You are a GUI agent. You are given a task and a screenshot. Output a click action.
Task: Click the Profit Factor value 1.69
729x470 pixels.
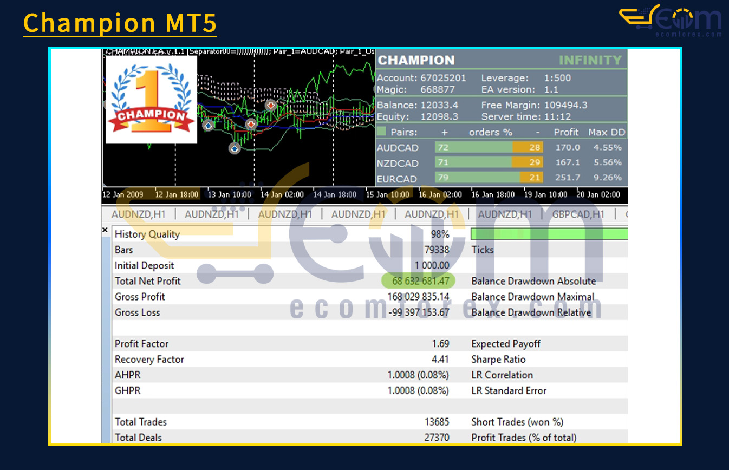[440, 344]
